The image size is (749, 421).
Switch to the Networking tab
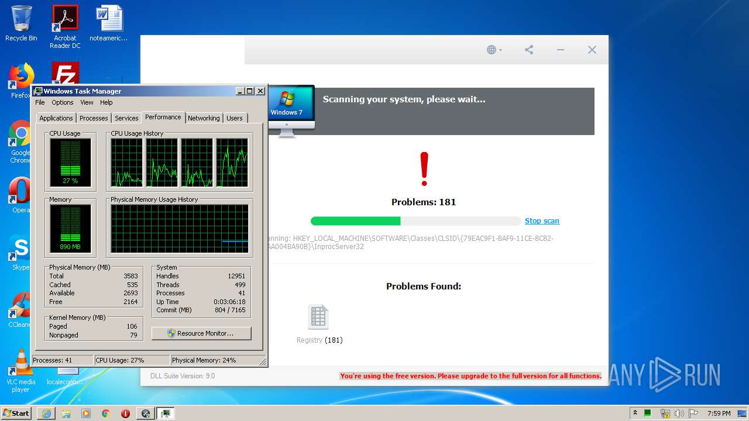click(204, 118)
